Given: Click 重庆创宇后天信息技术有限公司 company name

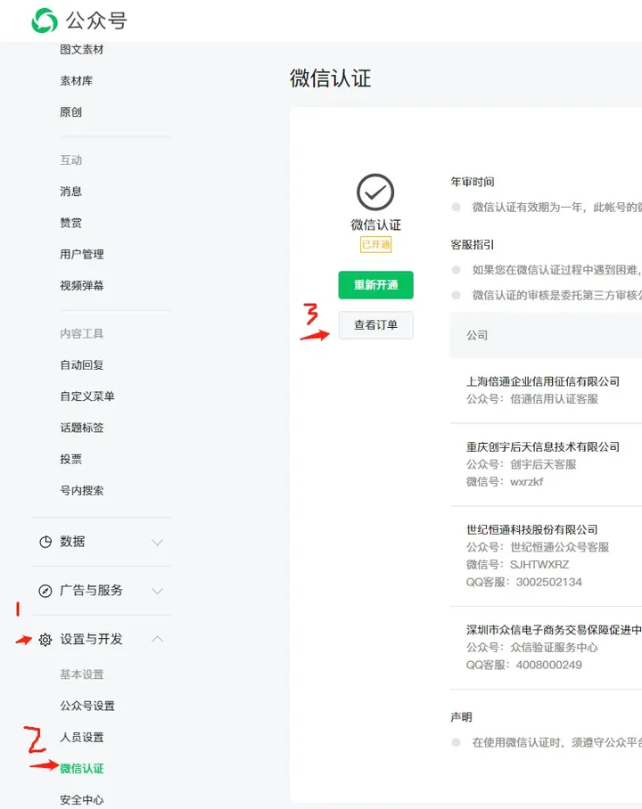Looking at the screenshot, I should tap(543, 446).
